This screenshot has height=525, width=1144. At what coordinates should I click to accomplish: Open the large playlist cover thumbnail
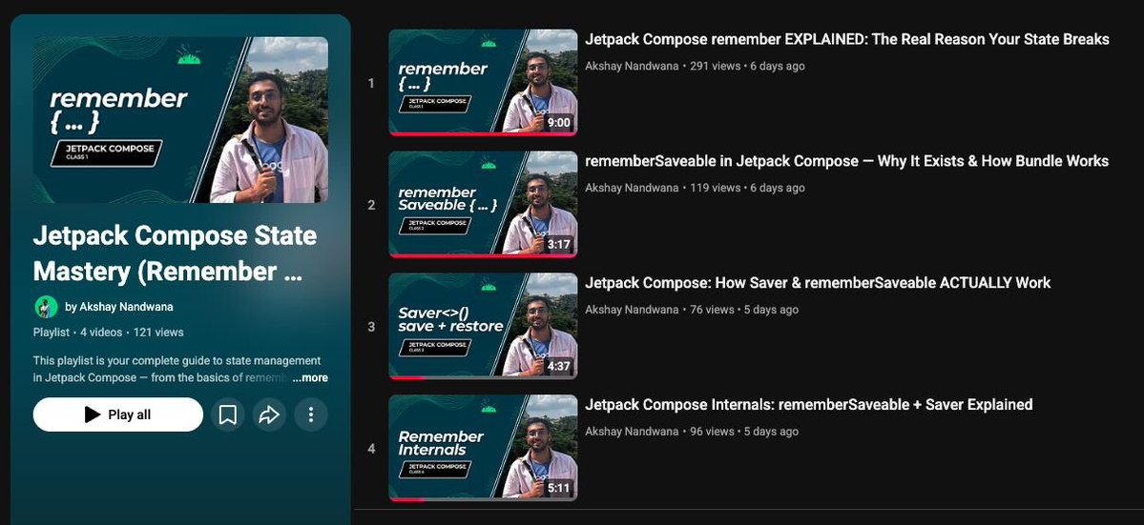pos(180,119)
